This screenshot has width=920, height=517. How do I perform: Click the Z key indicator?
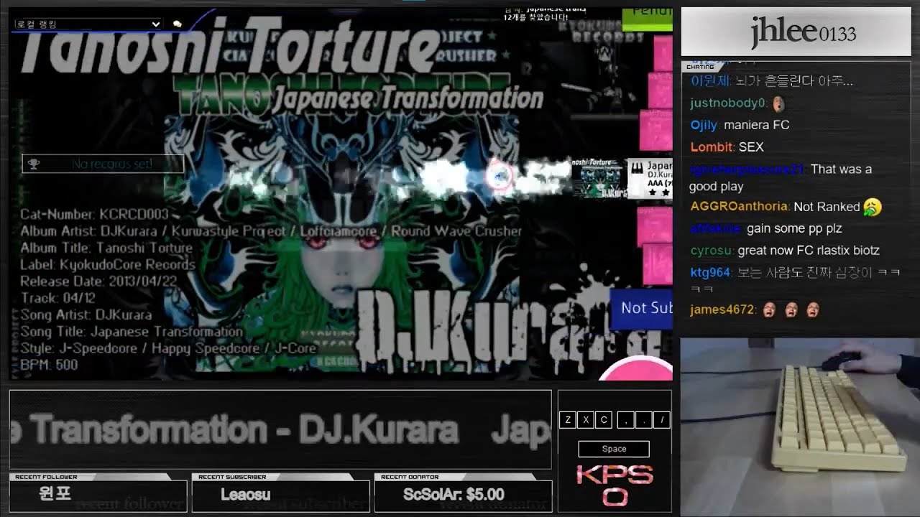[x=568, y=420]
